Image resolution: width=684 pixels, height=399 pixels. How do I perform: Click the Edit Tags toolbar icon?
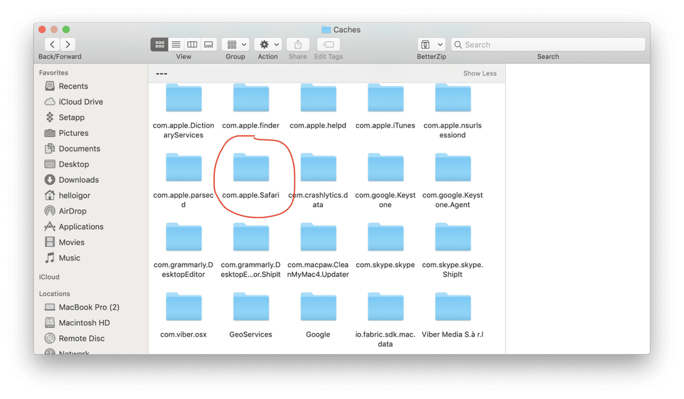[328, 44]
